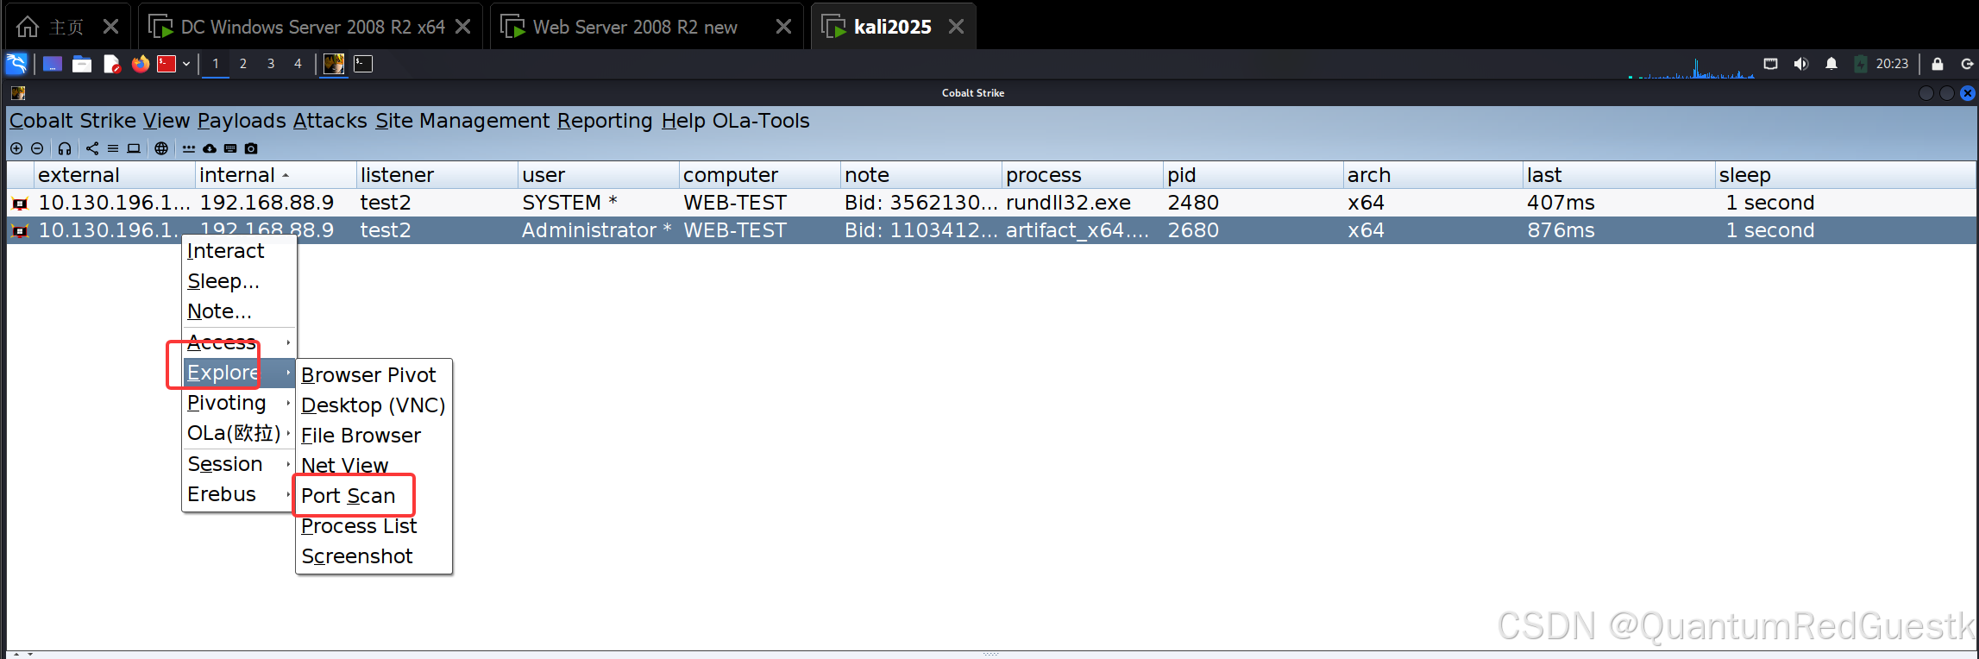This screenshot has width=1979, height=659.
Task: Click the Disconnect minus icon in the toolbar
Action: tap(37, 148)
